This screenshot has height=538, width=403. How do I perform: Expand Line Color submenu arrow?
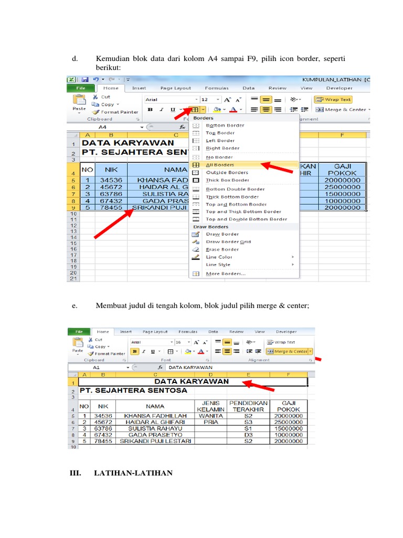tap(293, 257)
